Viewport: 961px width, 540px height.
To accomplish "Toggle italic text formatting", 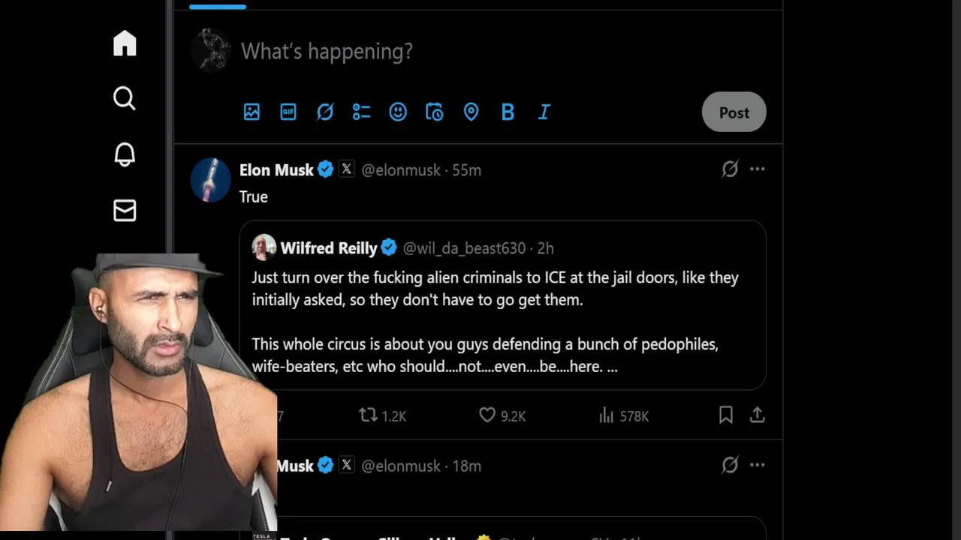I will tap(544, 112).
